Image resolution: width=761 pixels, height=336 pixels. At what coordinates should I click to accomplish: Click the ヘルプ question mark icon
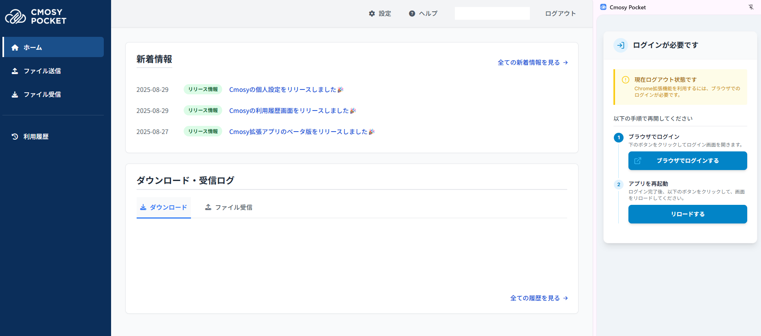412,14
